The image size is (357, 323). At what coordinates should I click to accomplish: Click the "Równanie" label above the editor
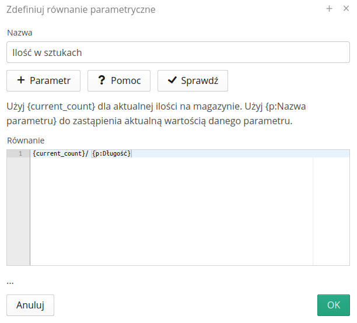(x=25, y=140)
